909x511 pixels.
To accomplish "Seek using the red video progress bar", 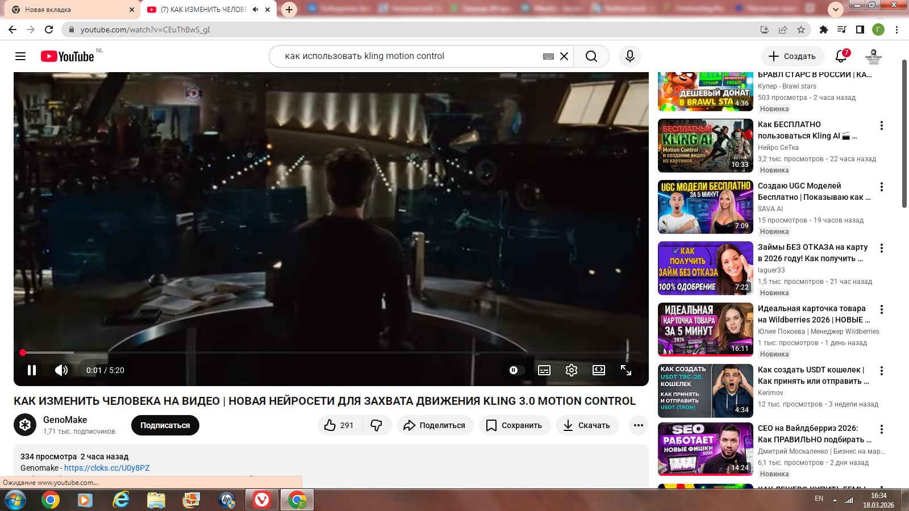I will (331, 353).
